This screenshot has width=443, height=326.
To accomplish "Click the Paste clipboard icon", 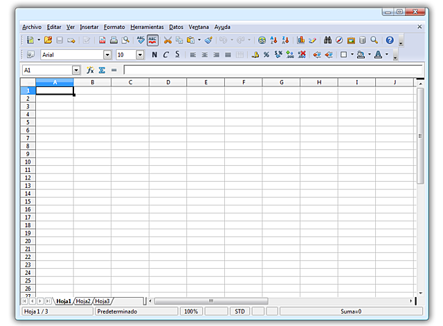I will 191,40.
